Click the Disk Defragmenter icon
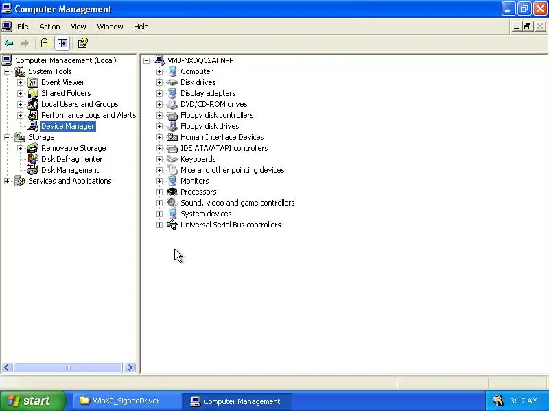Screen dimensions: 549x411 click(x=33, y=159)
